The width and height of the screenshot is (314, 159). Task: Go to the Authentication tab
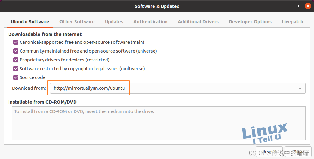click(x=150, y=22)
